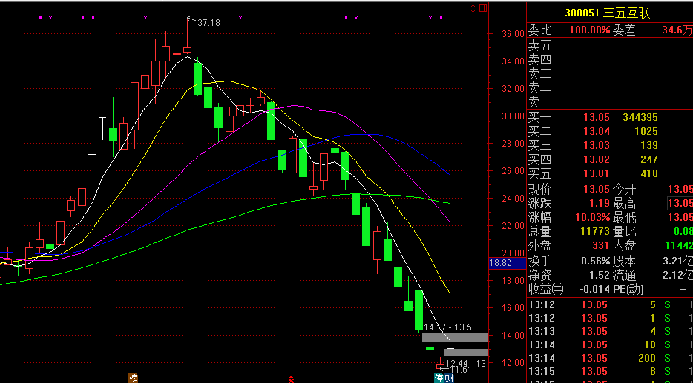The image size is (693, 383).
Task: Click the orange 榜 marker icon
Action: coord(133,378)
